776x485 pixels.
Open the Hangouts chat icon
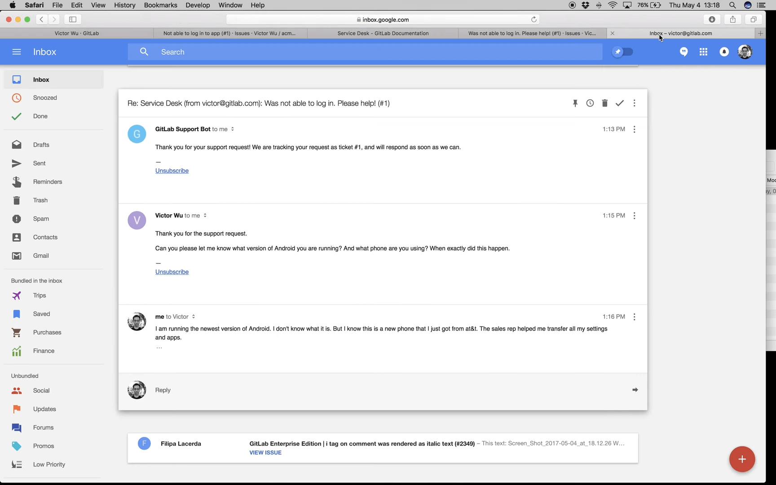coord(683,52)
